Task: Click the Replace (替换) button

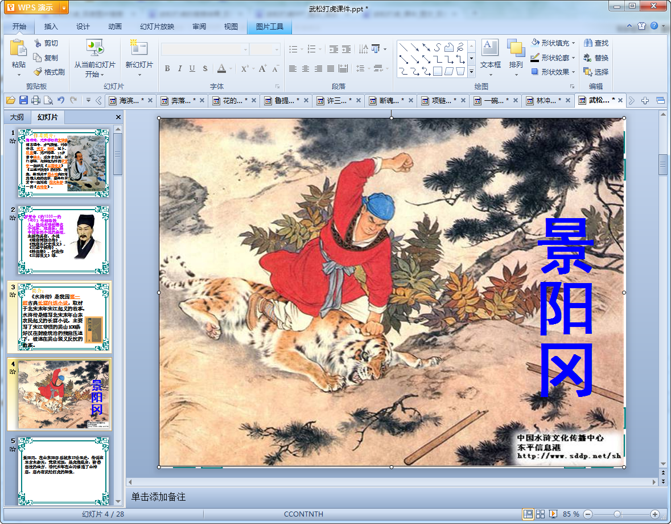Action: click(x=596, y=58)
